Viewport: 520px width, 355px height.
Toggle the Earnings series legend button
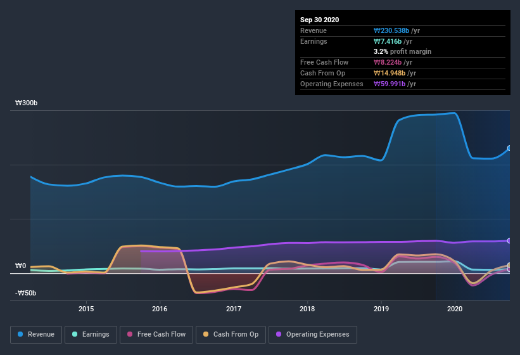[x=91, y=335]
